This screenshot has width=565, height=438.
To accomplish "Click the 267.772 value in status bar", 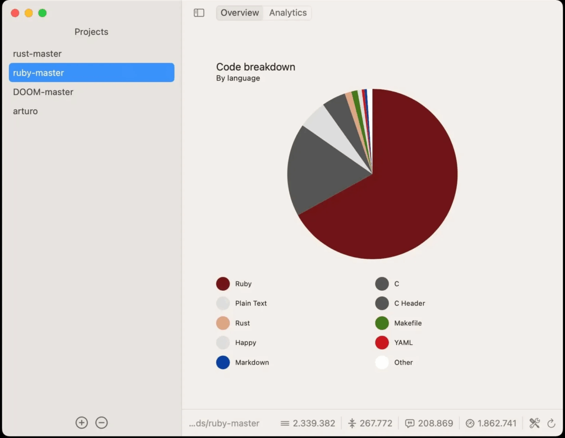I will [x=376, y=423].
